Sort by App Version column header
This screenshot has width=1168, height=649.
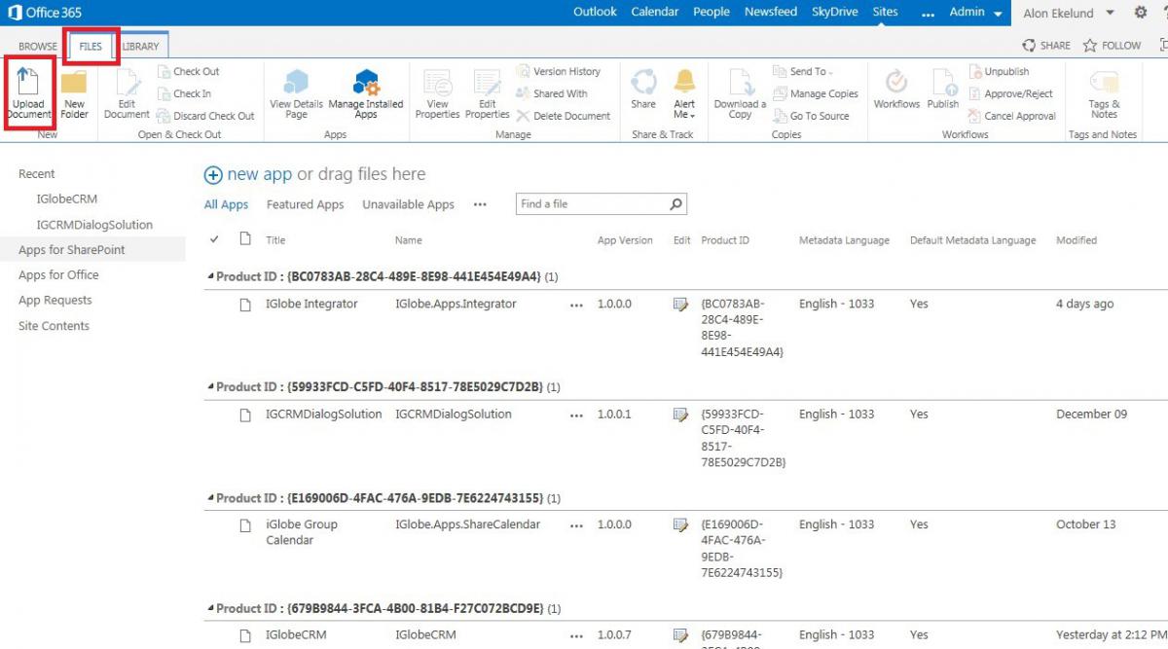click(x=625, y=240)
